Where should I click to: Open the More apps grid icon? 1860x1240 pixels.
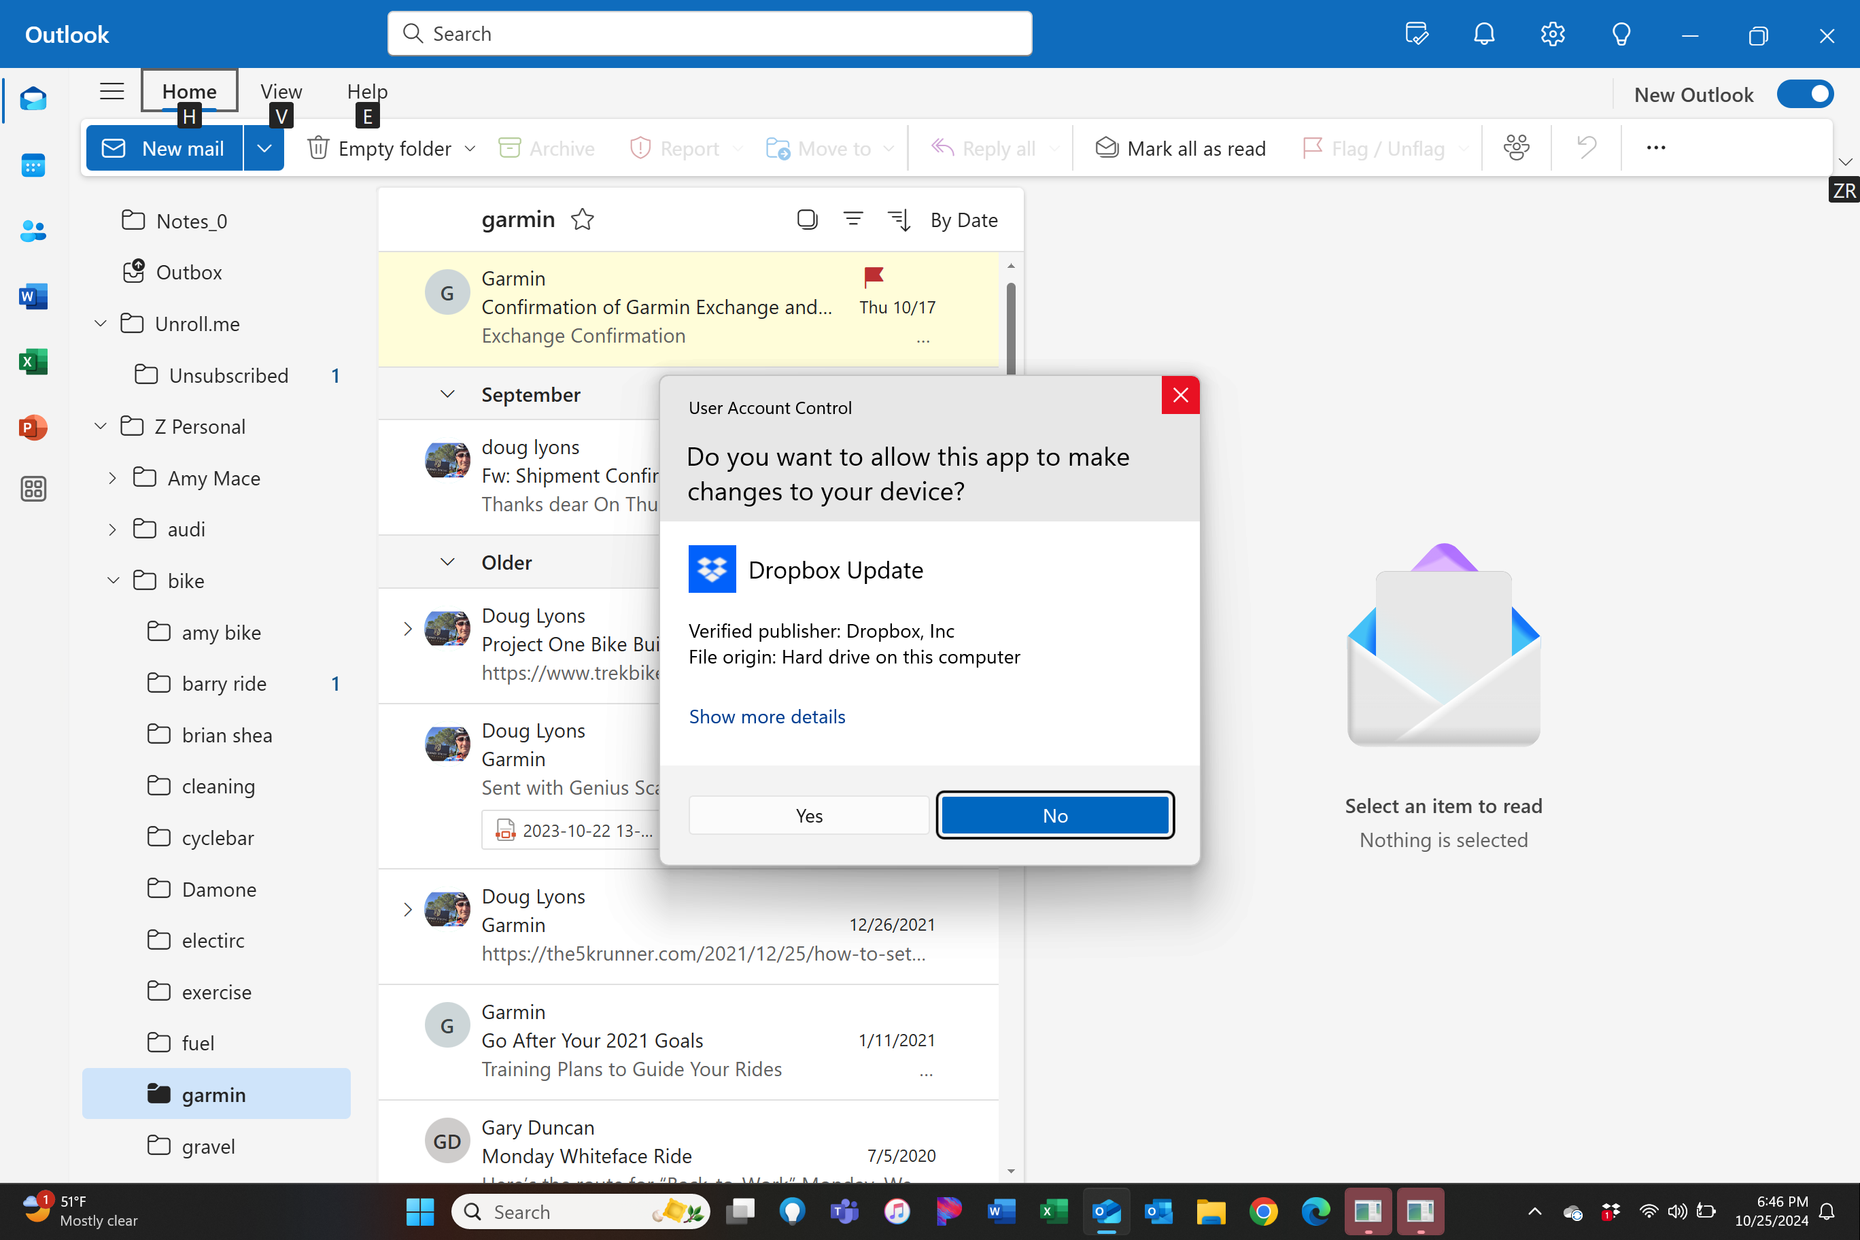[33, 489]
